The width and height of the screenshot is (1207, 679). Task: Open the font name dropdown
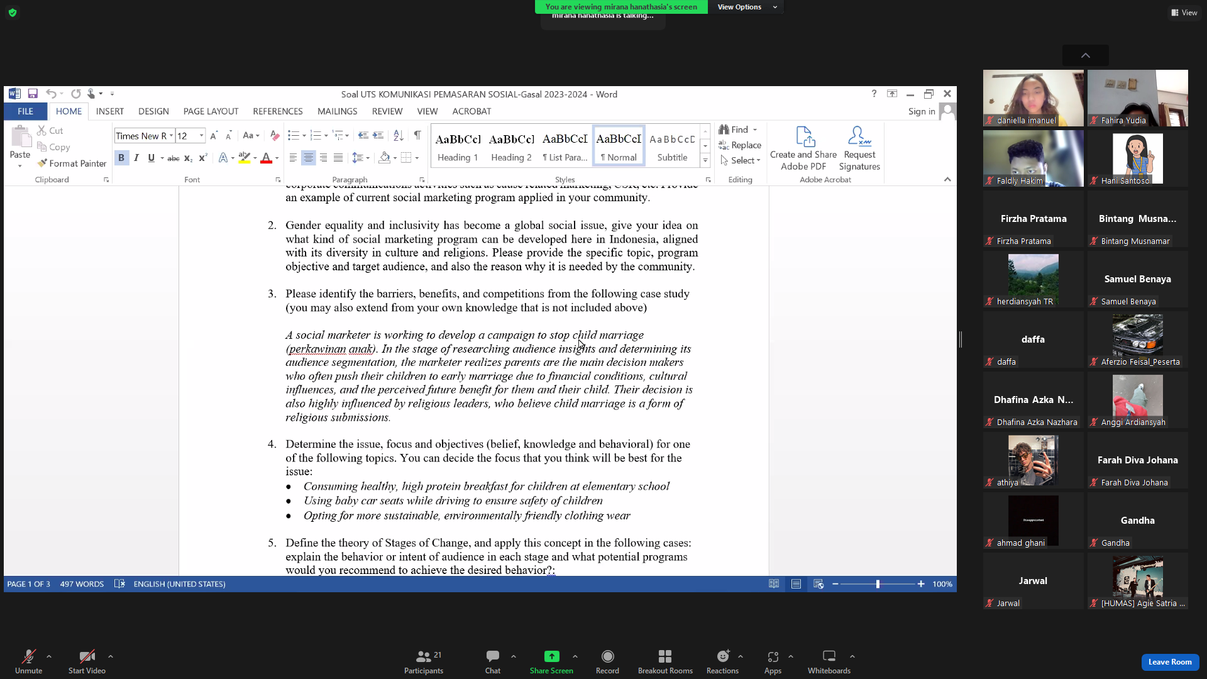click(x=171, y=136)
